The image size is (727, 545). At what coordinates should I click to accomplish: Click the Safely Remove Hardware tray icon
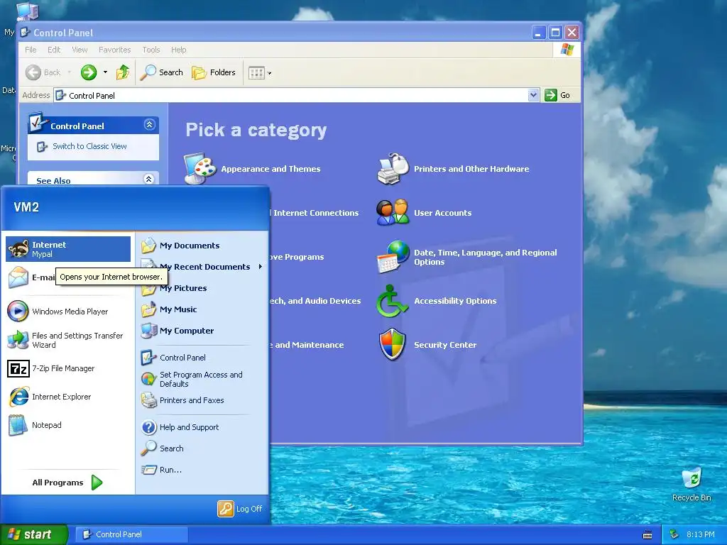pyautogui.click(x=674, y=534)
